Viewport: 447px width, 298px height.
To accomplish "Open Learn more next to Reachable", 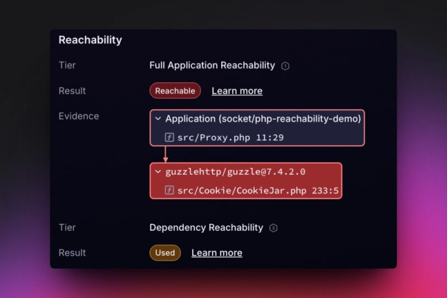I will [237, 91].
